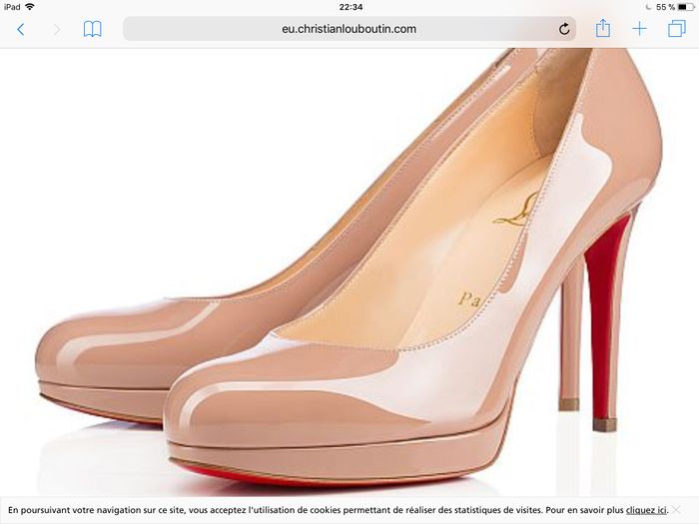Dismiss the cookie notice banner

(688, 510)
